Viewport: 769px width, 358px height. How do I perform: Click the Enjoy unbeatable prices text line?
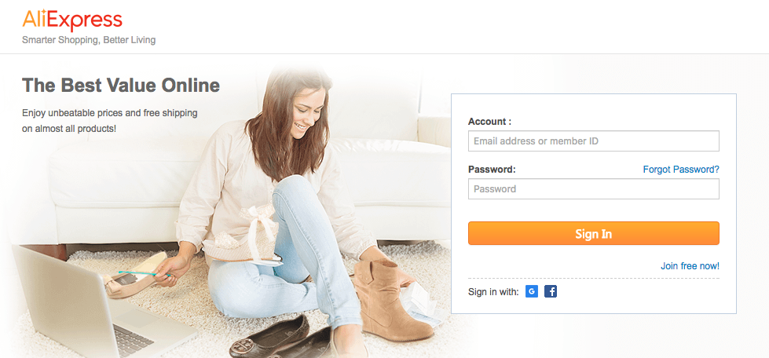click(110, 113)
